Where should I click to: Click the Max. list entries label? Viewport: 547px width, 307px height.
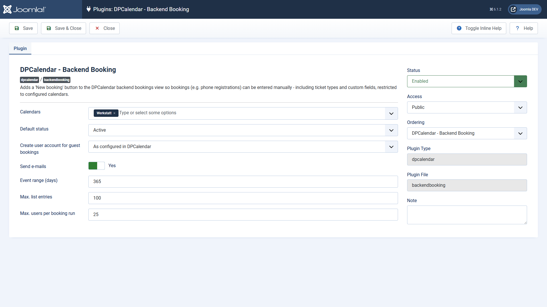click(36, 197)
